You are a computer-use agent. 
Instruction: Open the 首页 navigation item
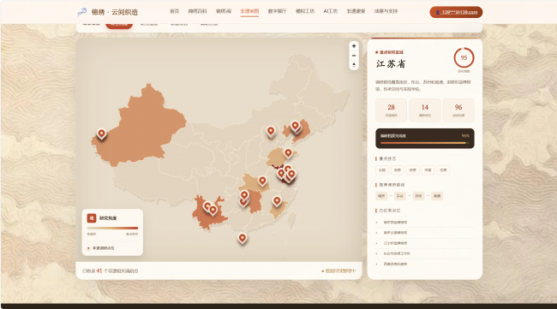pyautogui.click(x=175, y=11)
